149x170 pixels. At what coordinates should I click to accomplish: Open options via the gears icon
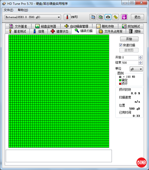(x=115, y=17)
